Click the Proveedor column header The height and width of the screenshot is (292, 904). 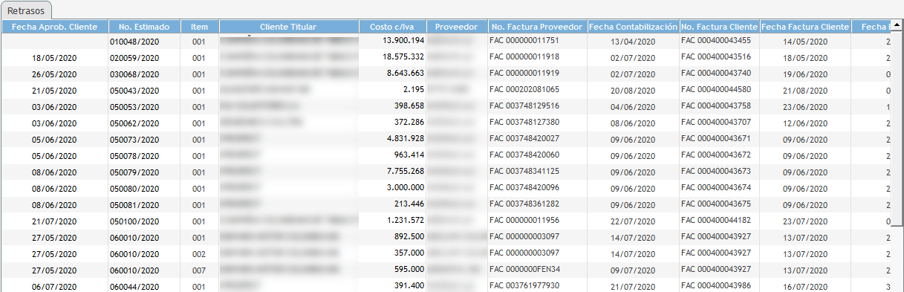(457, 27)
